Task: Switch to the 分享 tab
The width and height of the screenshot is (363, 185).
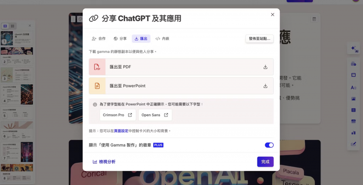Action: click(x=120, y=39)
